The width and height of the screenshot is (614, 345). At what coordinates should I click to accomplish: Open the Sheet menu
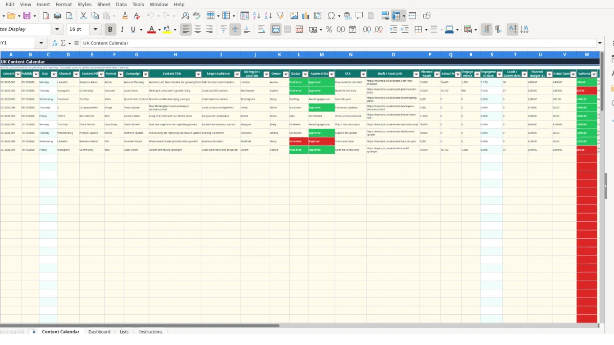pyautogui.click(x=103, y=4)
